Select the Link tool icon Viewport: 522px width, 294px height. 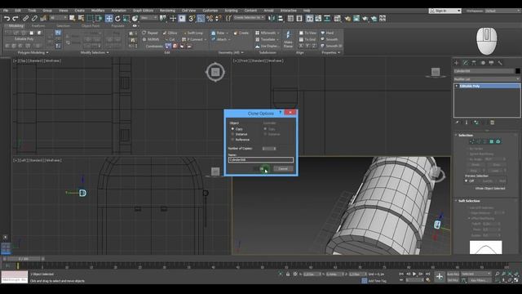tap(25, 18)
